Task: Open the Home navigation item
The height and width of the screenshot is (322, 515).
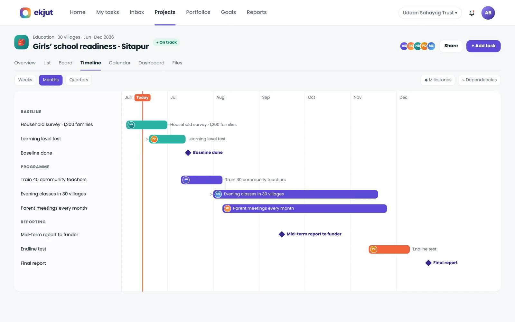Action: pos(78,12)
